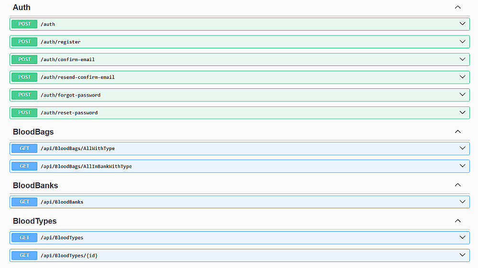
Task: Click the POST badge for /auth/forgot-password
Action: click(24, 95)
